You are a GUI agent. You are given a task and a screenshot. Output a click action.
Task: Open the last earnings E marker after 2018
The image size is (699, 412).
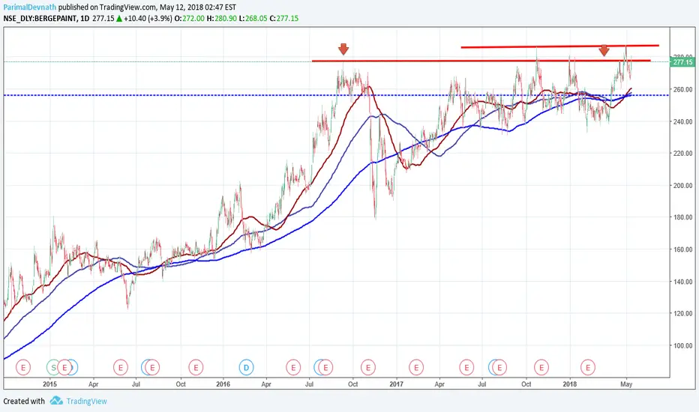(x=588, y=368)
